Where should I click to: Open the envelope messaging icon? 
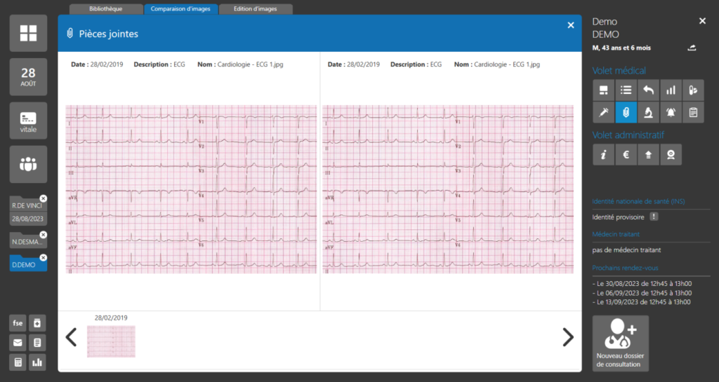point(18,343)
